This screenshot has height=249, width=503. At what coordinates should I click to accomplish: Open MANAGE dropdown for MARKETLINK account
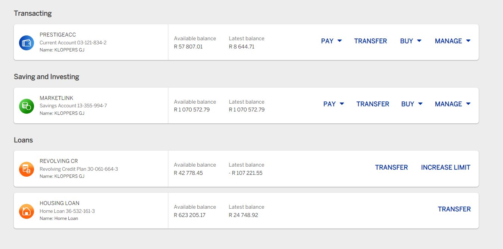tap(453, 104)
